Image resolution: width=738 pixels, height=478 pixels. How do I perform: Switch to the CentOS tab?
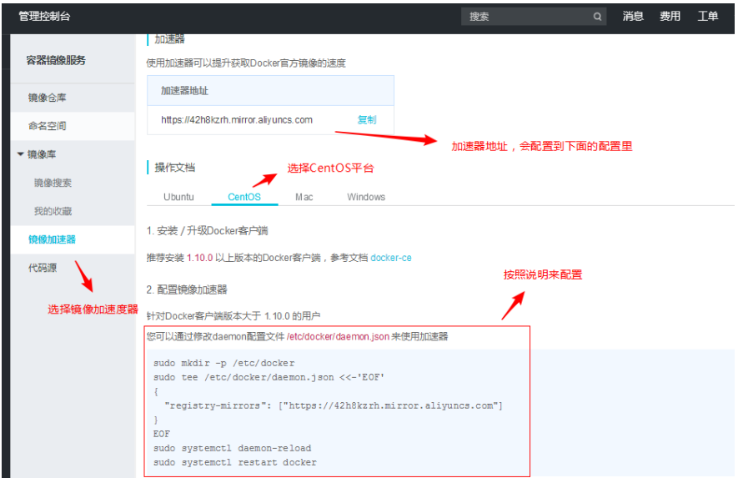(244, 197)
